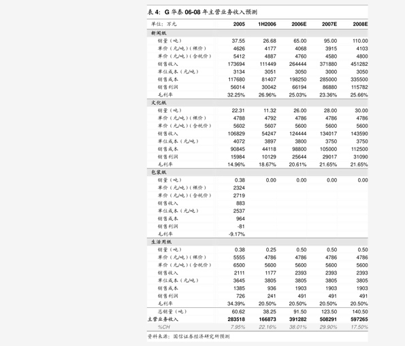This screenshot has height=346, width=405.
Task: Select the 生活用纸 section header row
Action: point(257,242)
